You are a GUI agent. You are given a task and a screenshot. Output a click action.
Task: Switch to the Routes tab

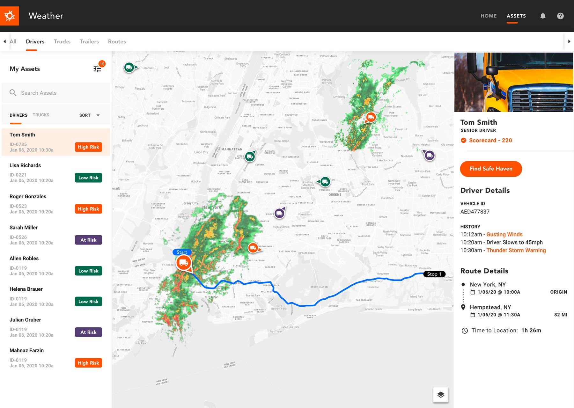click(117, 41)
